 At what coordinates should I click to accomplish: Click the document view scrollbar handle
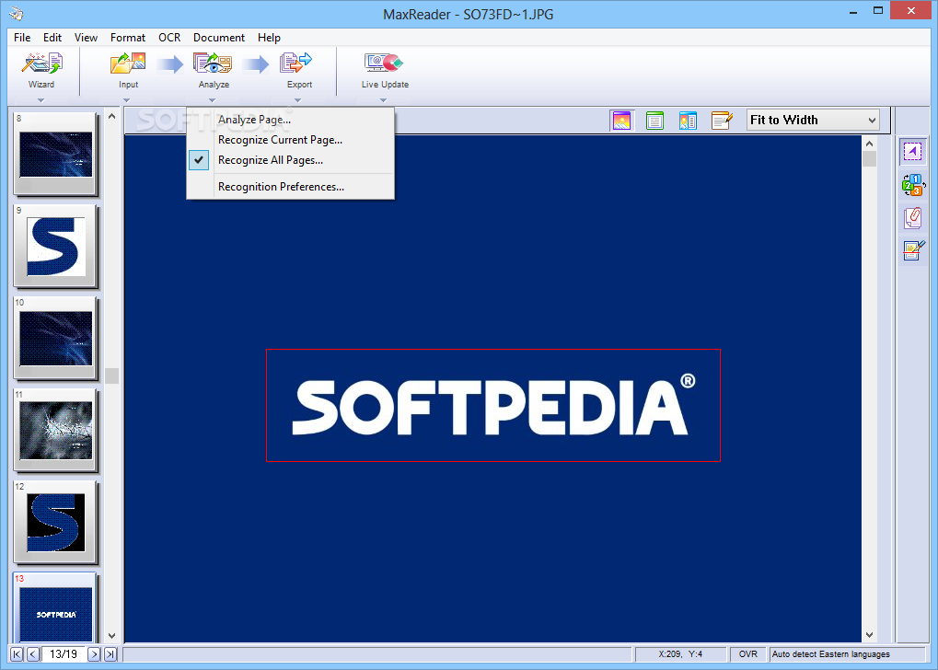pyautogui.click(x=869, y=159)
